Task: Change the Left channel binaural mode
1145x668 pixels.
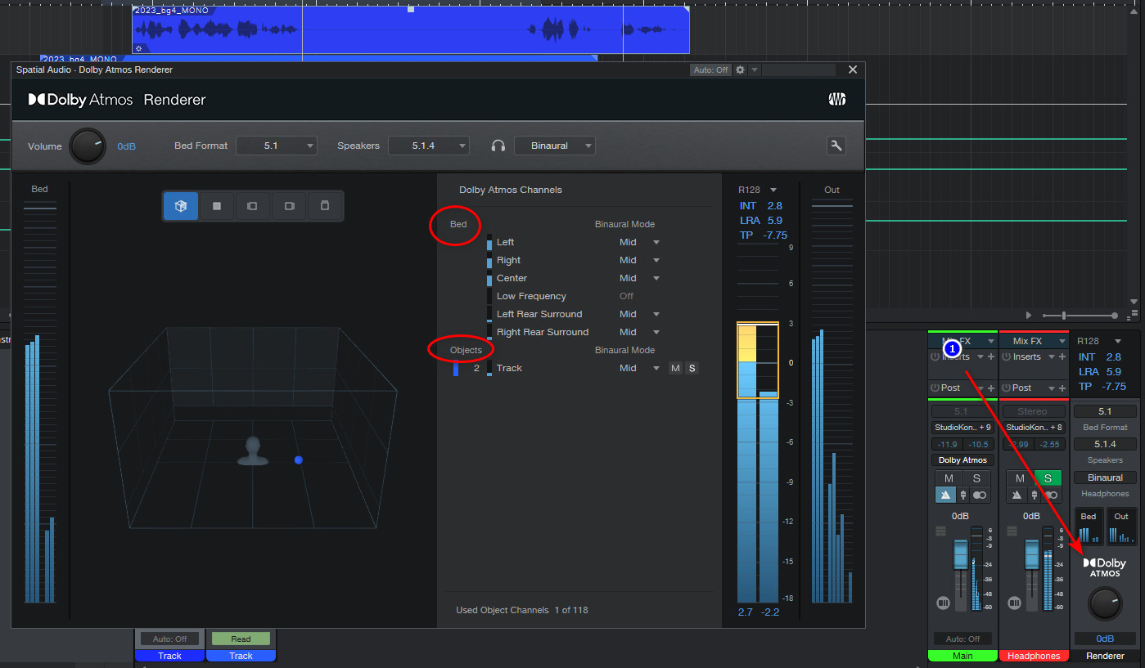Action: [640, 242]
